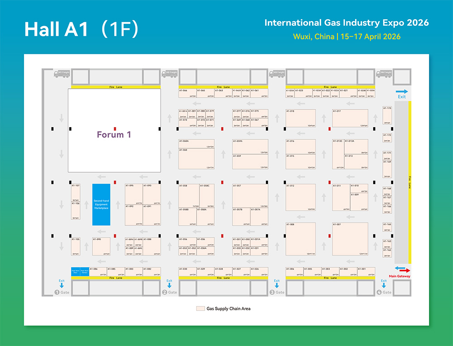The height and width of the screenshot is (346, 453).
Task: Select booth A1-007
Action: 350,239
